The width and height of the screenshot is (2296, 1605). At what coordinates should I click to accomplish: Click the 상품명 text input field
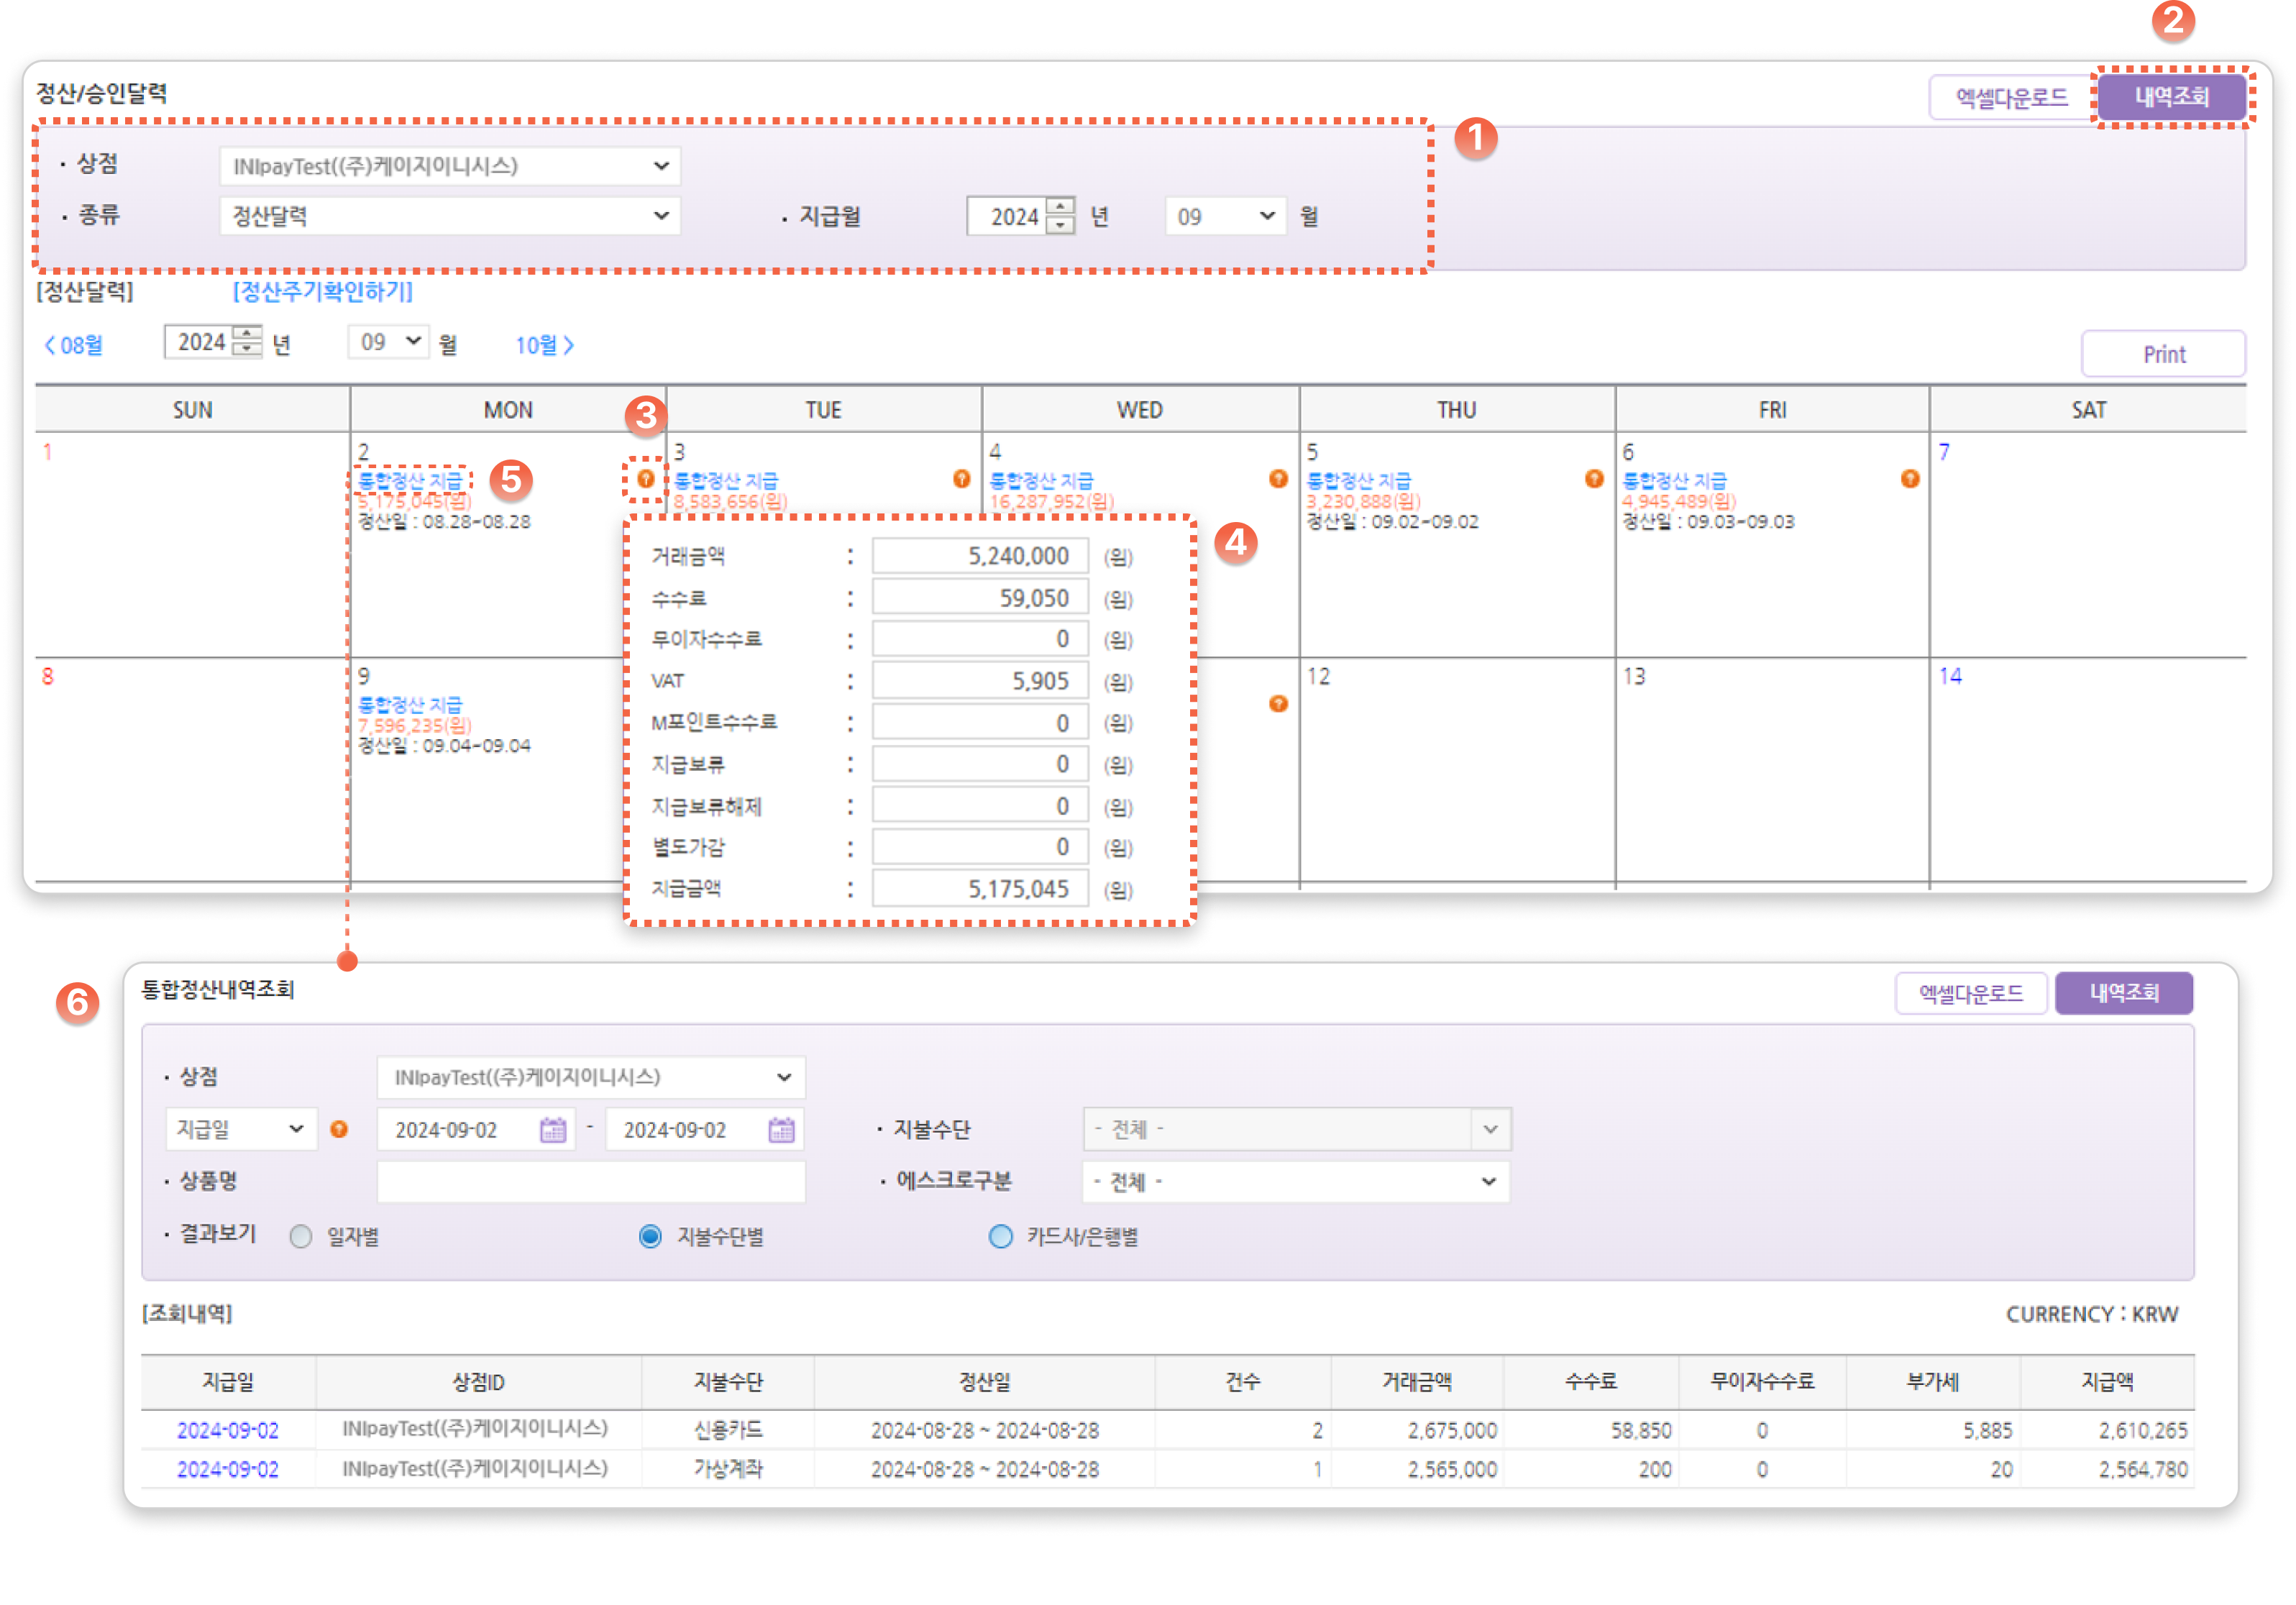591,1182
